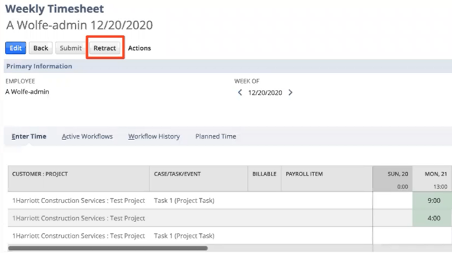Go to next week with right chevron

[x=290, y=93]
